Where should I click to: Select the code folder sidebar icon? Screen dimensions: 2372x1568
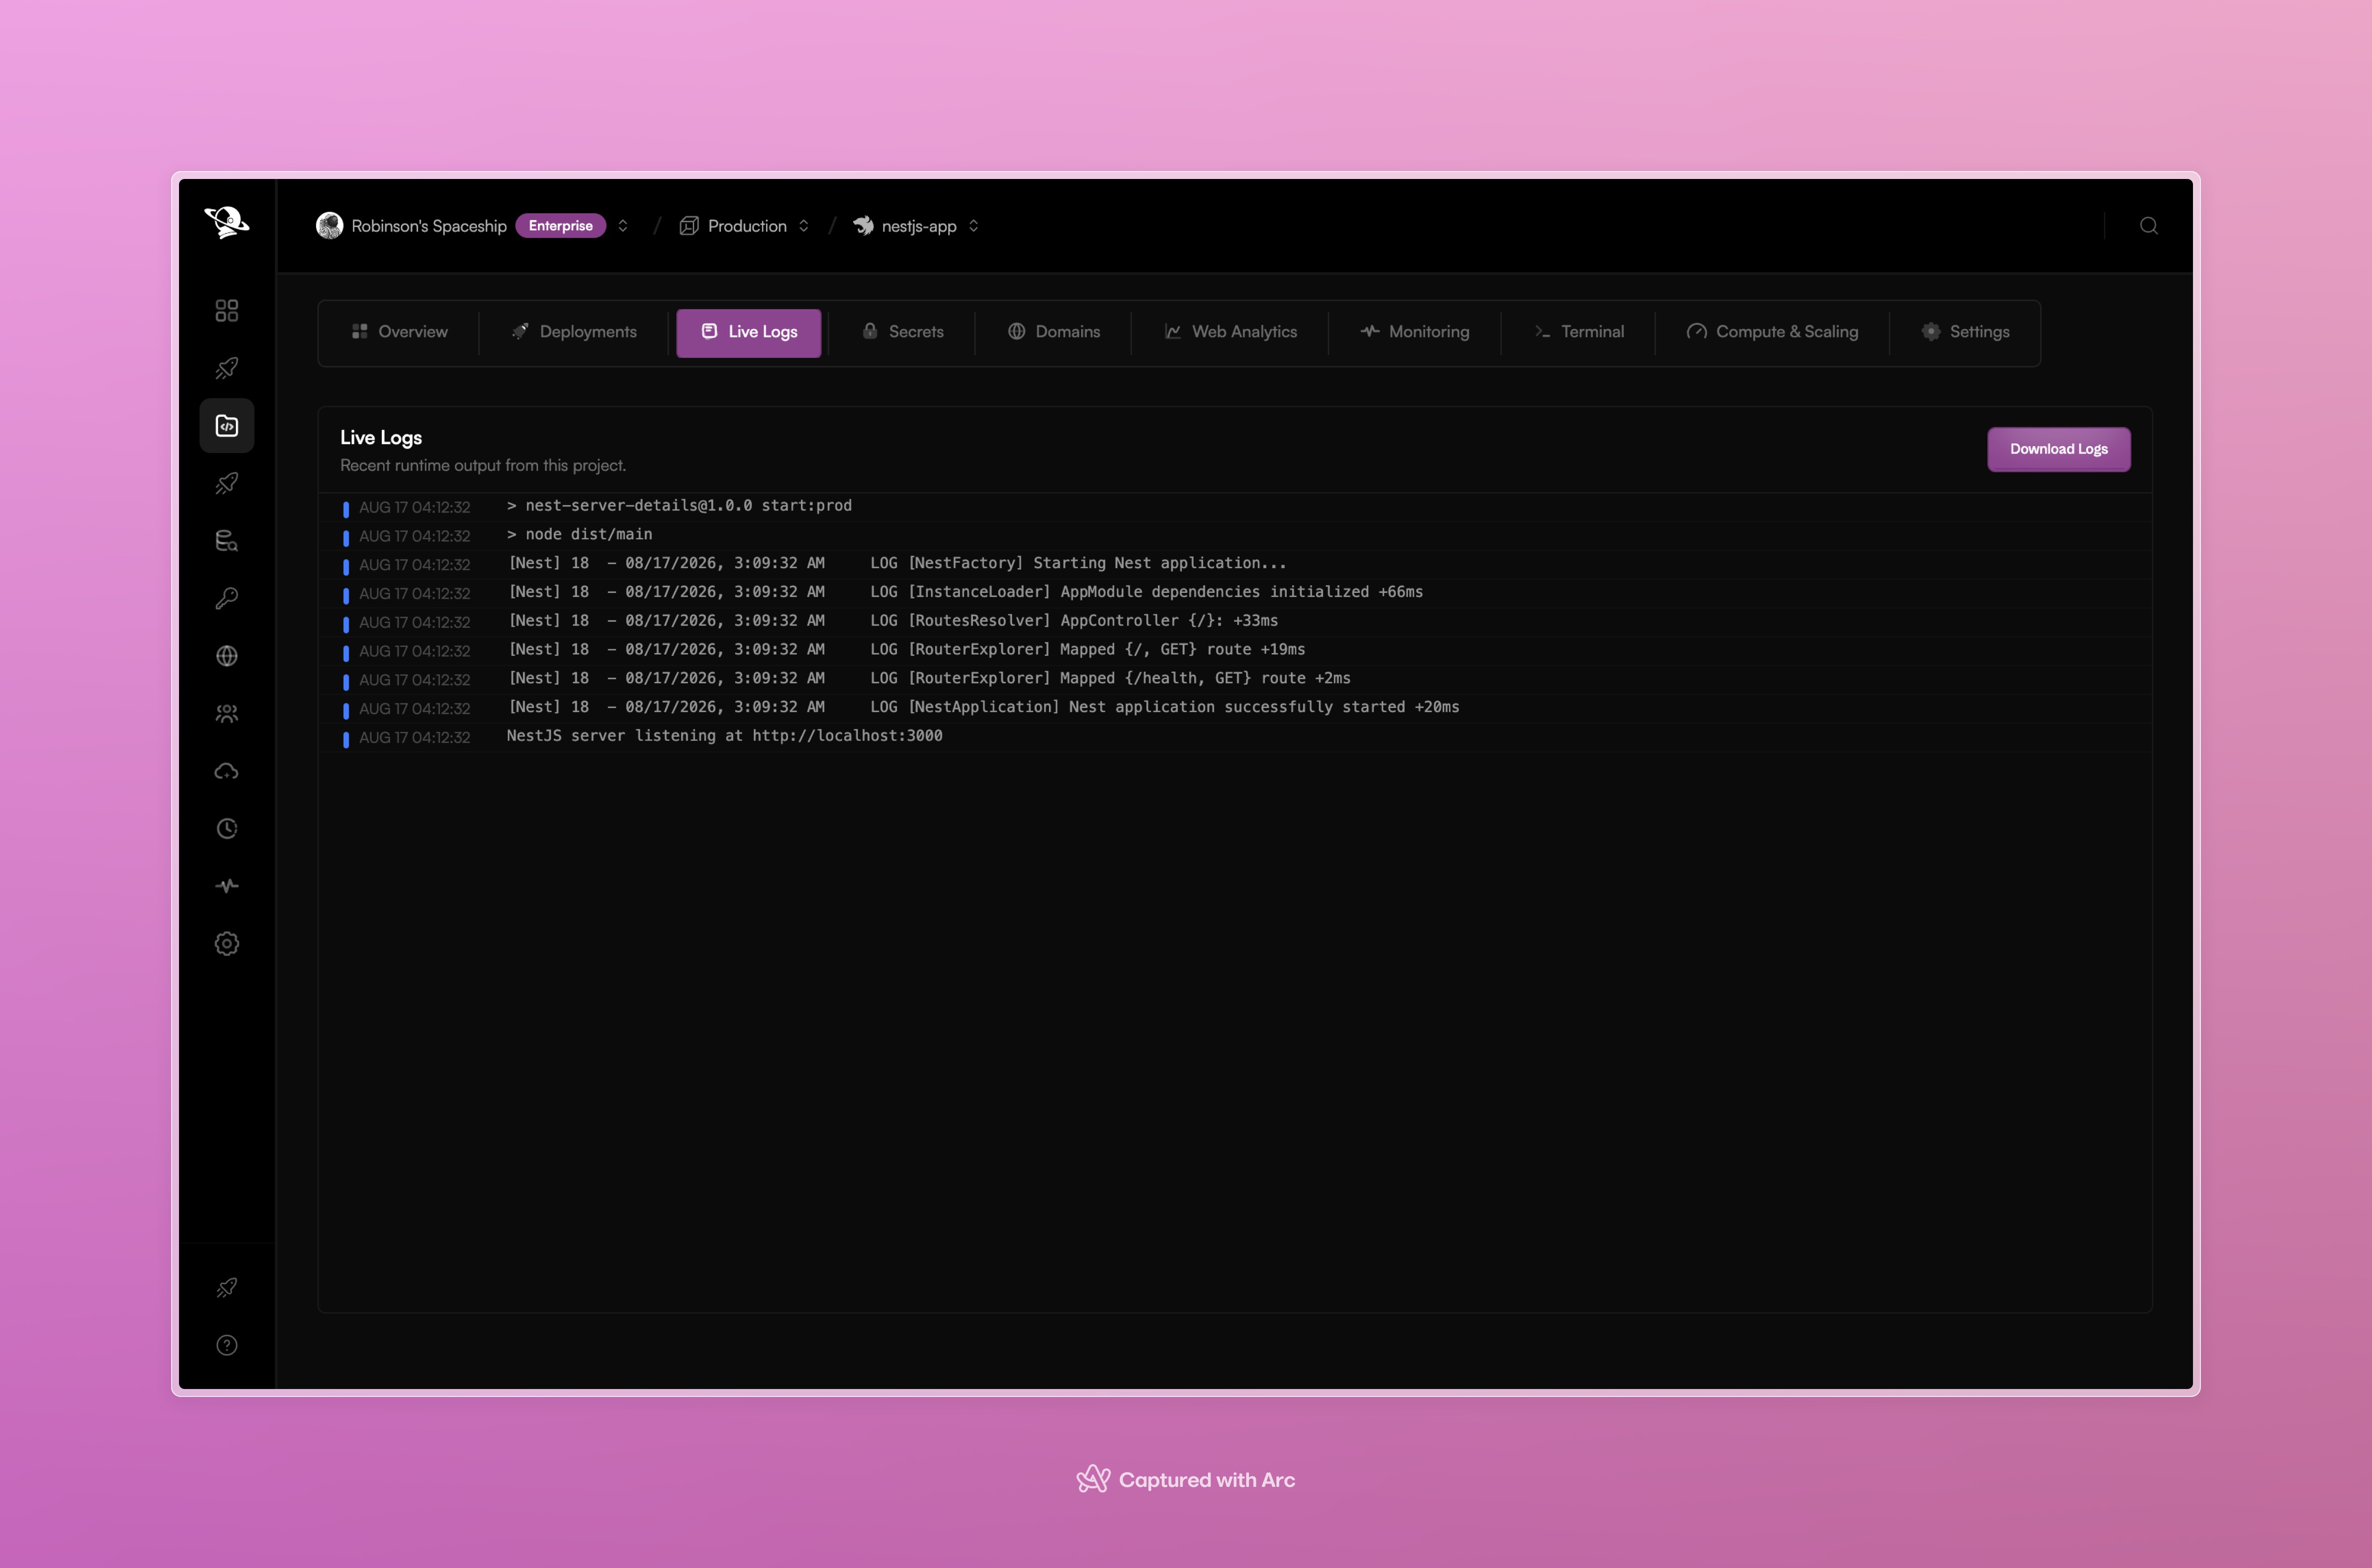pos(227,426)
